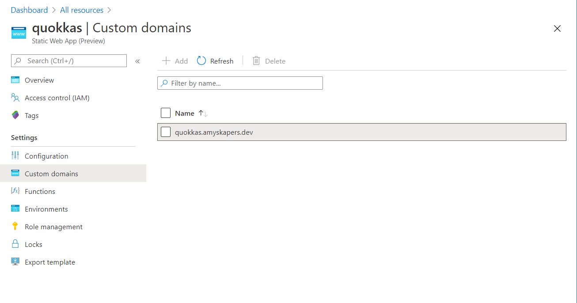The height and width of the screenshot is (303, 577).
Task: Click the Export template download icon
Action: click(15, 262)
